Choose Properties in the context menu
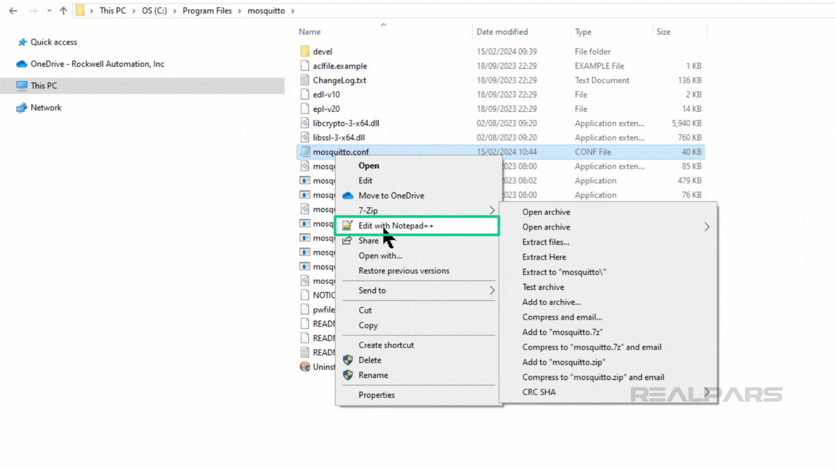The height and width of the screenshot is (470, 835). tap(377, 395)
